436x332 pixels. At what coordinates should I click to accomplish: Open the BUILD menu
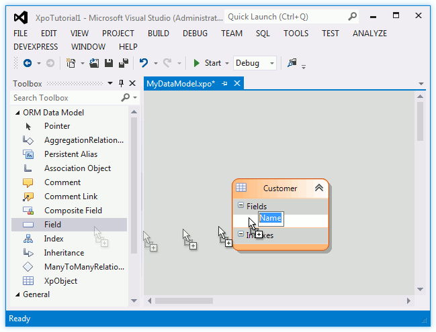click(159, 34)
